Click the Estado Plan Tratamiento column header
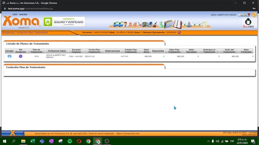Image resolution: width=259 pixels, height=145 pixels. (131, 51)
